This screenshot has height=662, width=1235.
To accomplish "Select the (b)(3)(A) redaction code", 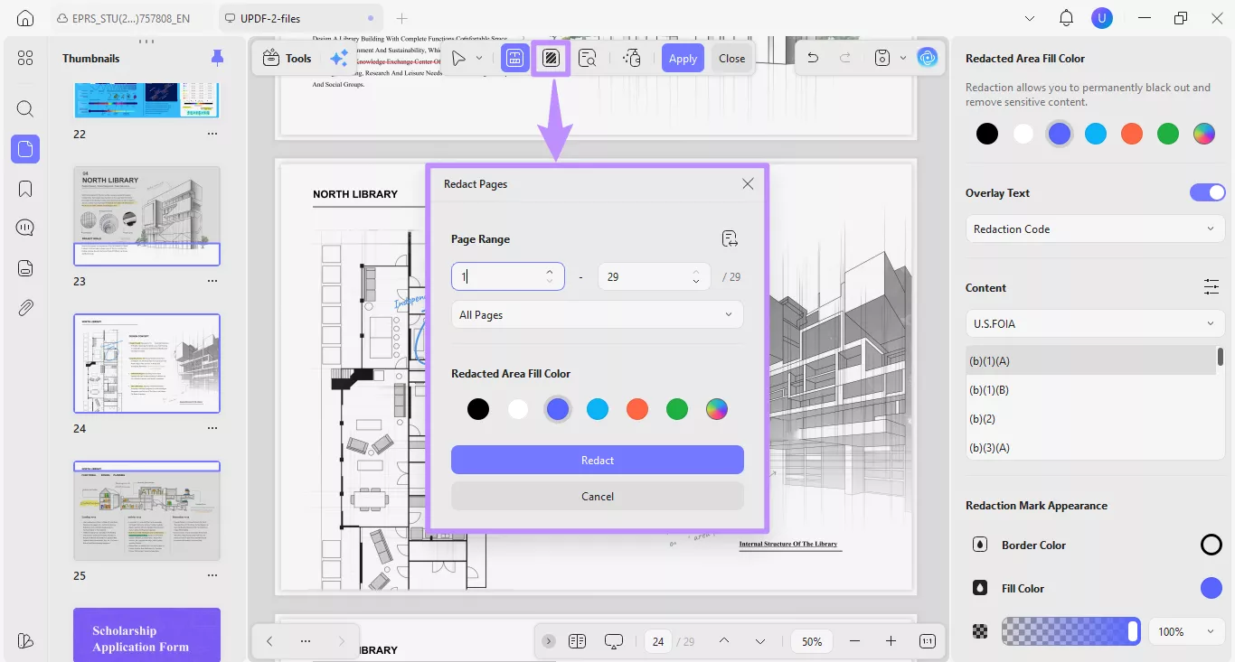I will pos(1090,448).
